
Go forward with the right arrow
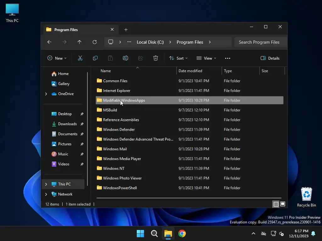click(64, 42)
